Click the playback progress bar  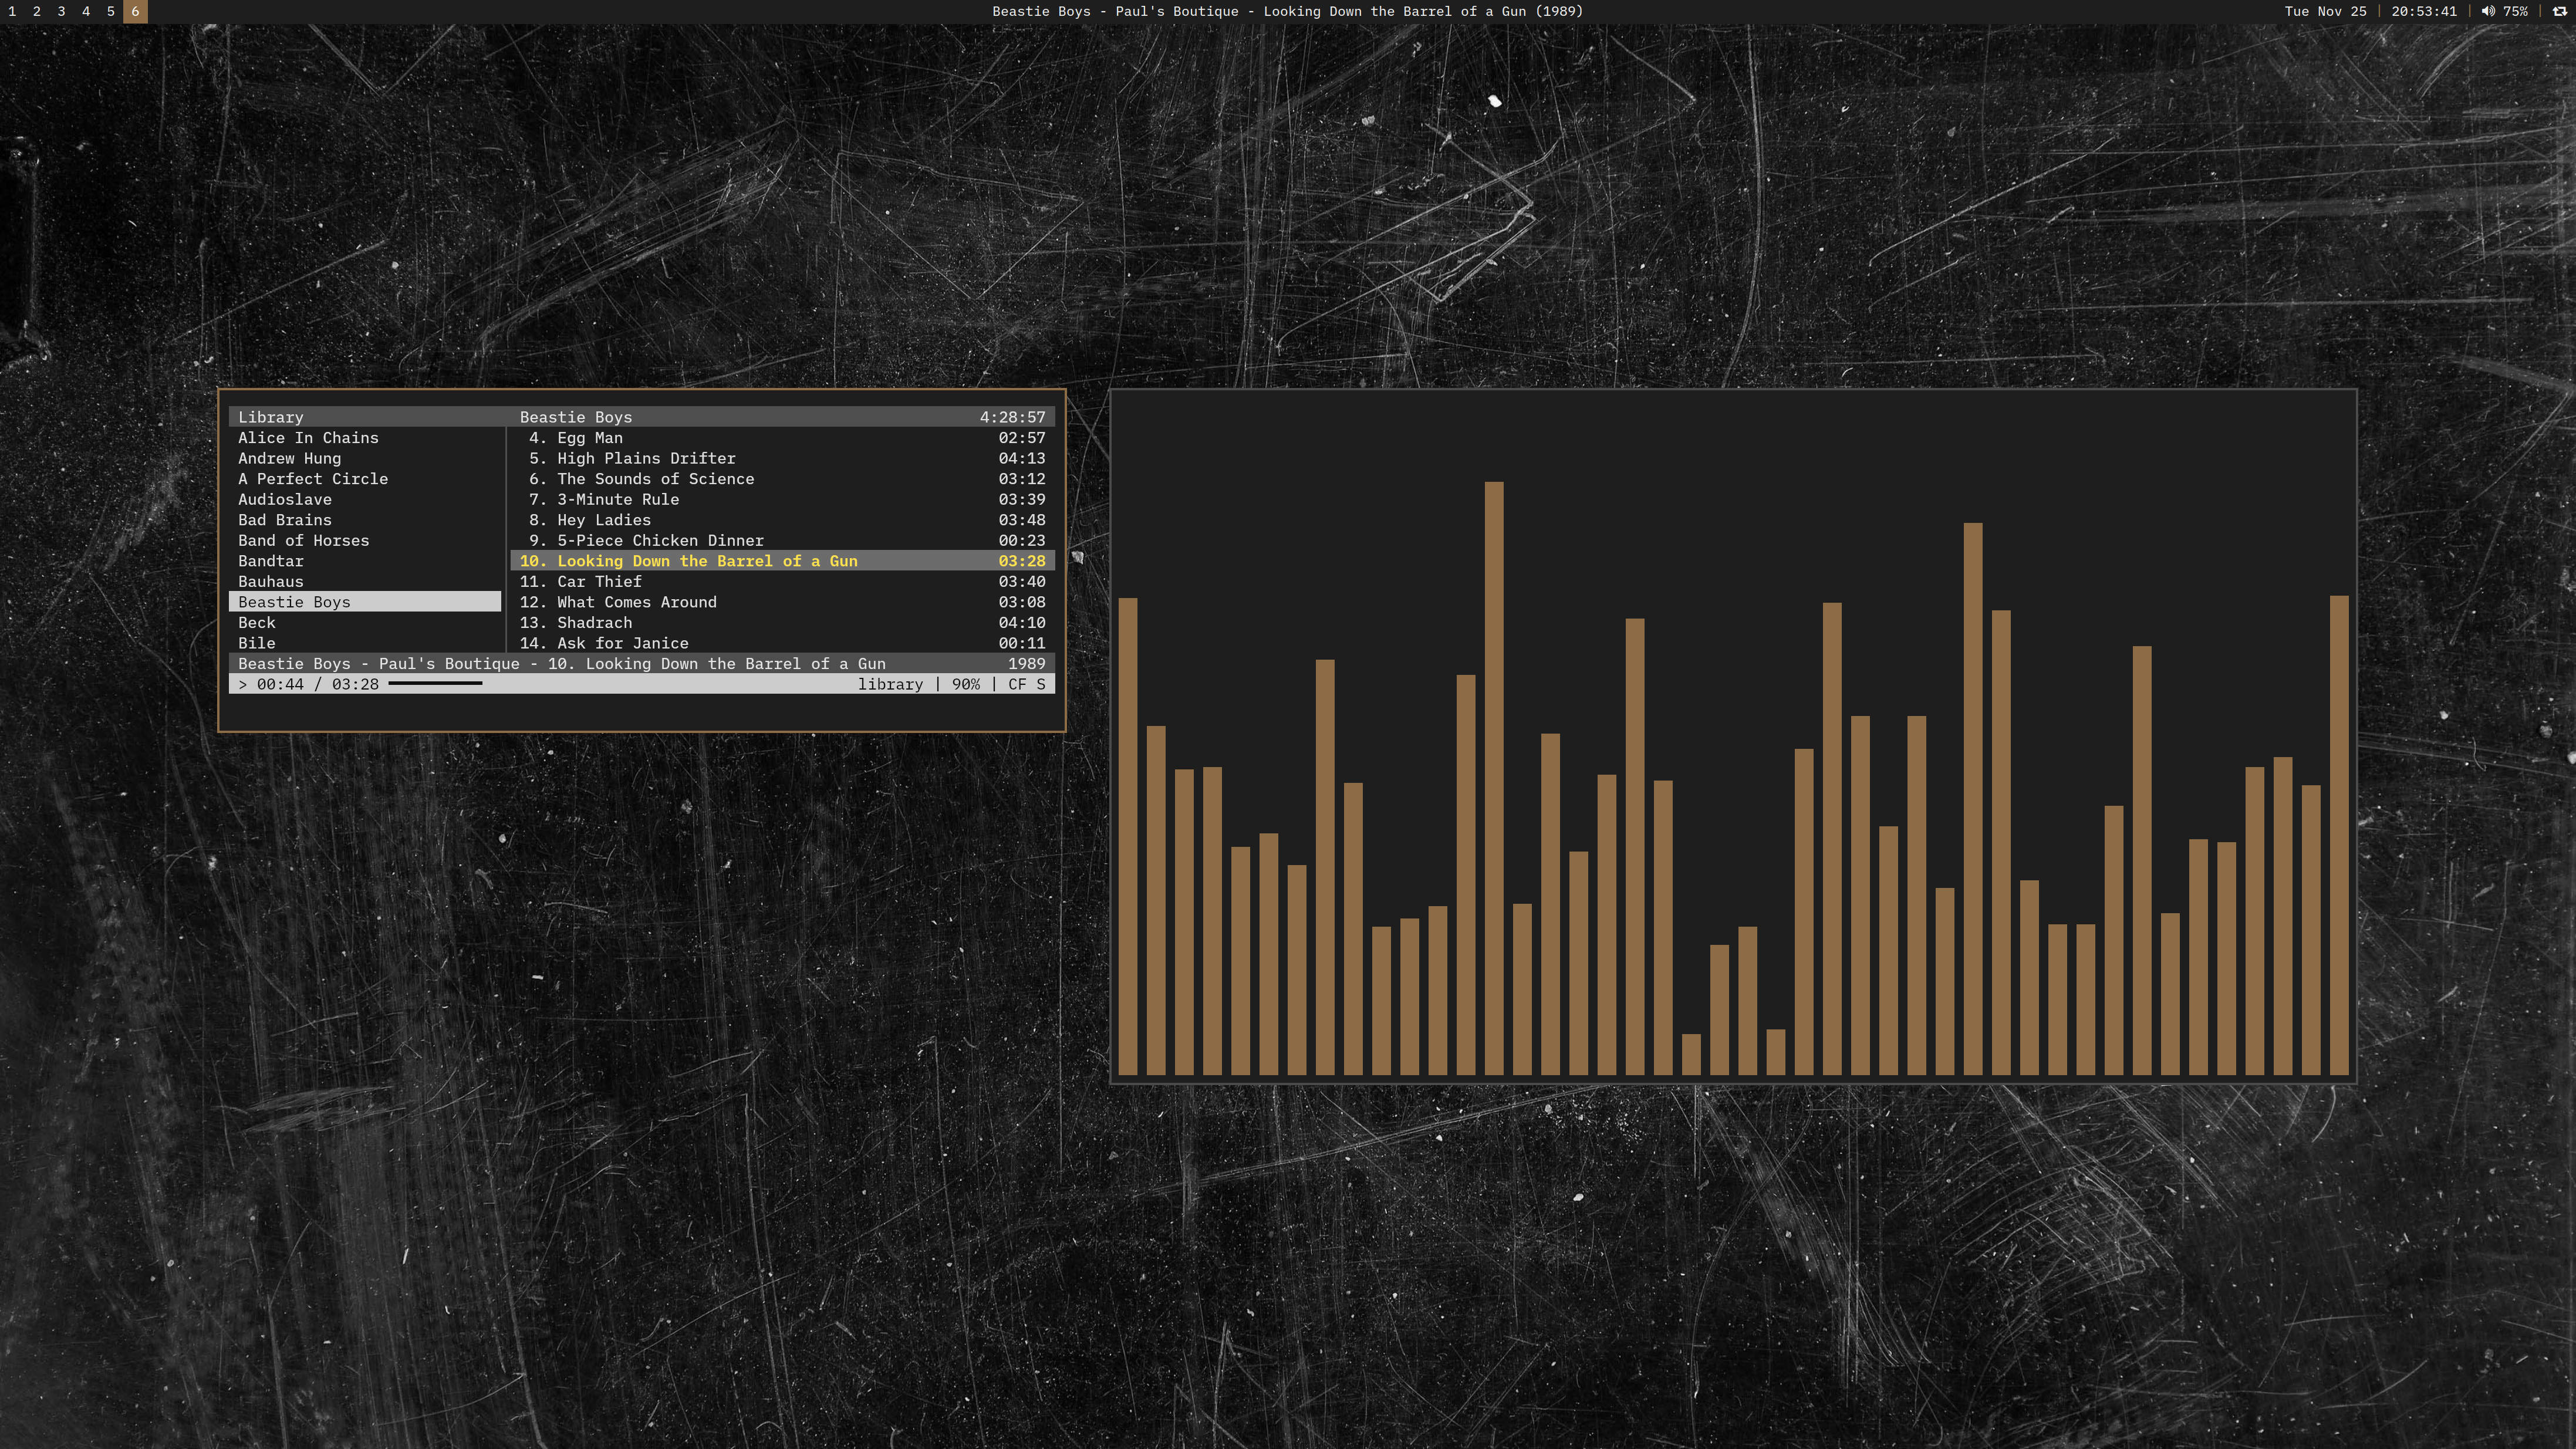pyautogui.click(x=435, y=684)
